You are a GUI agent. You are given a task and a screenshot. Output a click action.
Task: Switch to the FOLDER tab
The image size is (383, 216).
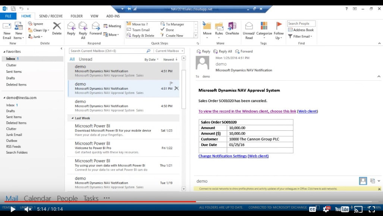pyautogui.click(x=77, y=16)
